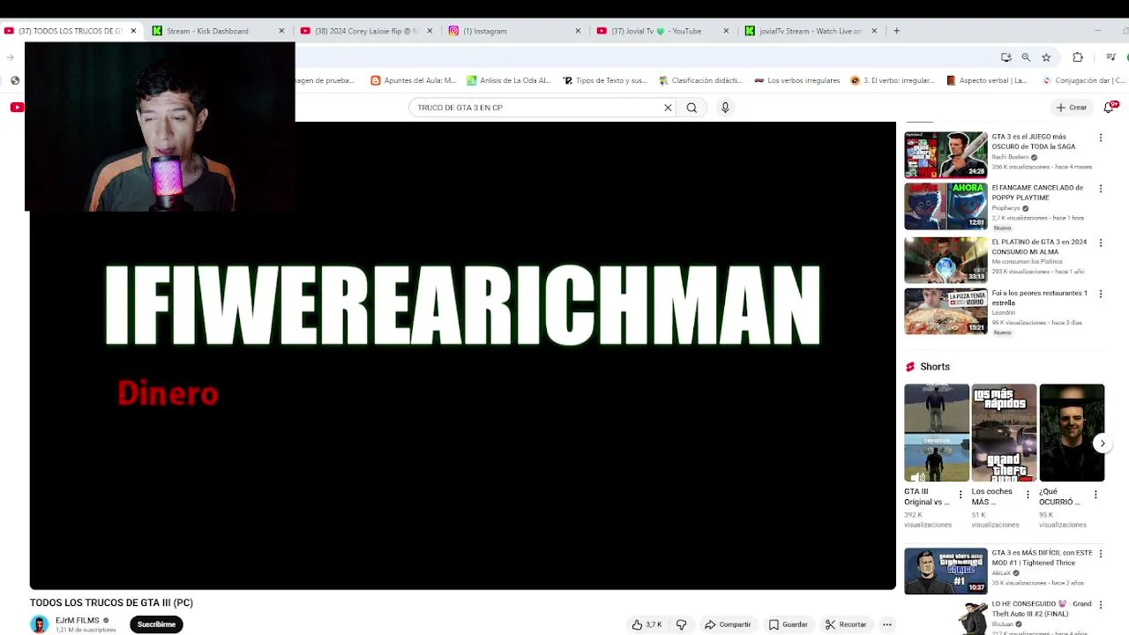Open options menu for LO HE CONSEGUIDO video
Viewport: 1129px width, 635px height.
point(1100,605)
